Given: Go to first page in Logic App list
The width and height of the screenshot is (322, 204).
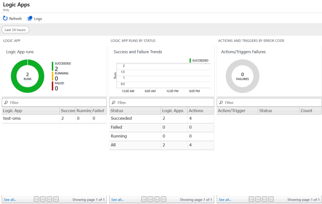Looking at the screenshot, I should point(36,199).
